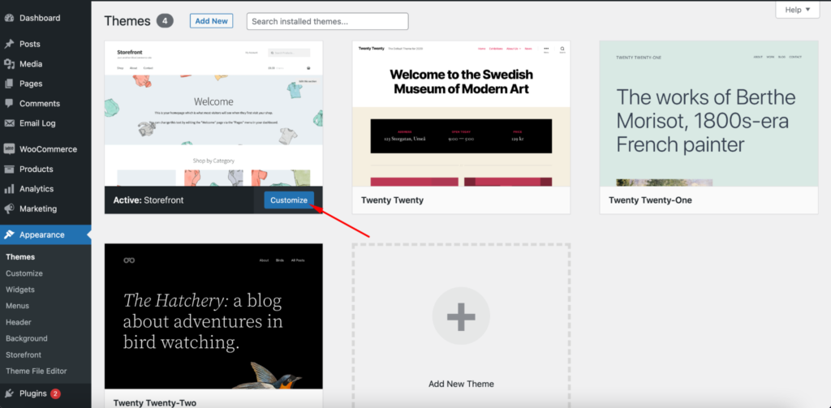Click the Twenty Twenty-Two theme name
831x408 pixels.
tap(155, 403)
